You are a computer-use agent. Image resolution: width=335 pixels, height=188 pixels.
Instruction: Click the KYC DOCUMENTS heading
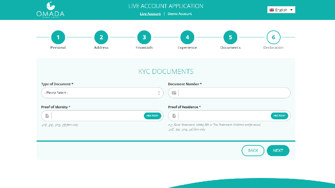(x=166, y=71)
